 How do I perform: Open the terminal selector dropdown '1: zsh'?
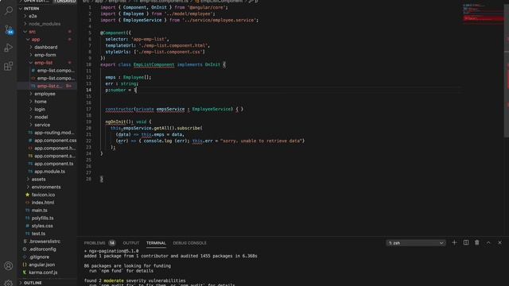(x=416, y=243)
